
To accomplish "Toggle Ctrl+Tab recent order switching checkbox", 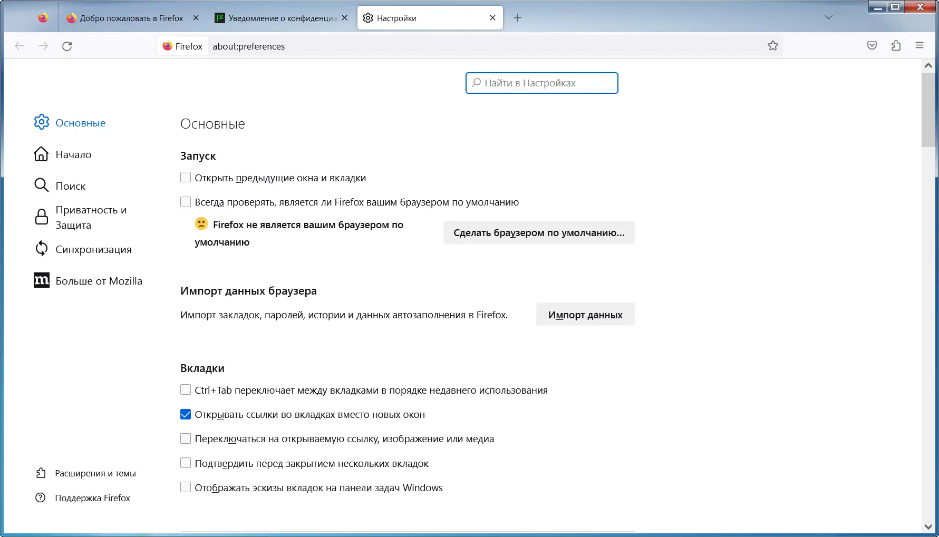I will click(186, 390).
